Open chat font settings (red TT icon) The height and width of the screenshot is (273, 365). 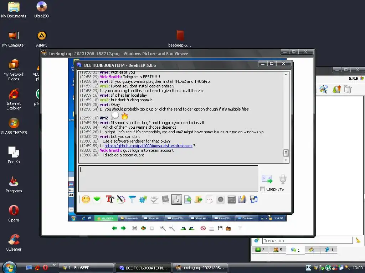click(x=110, y=199)
